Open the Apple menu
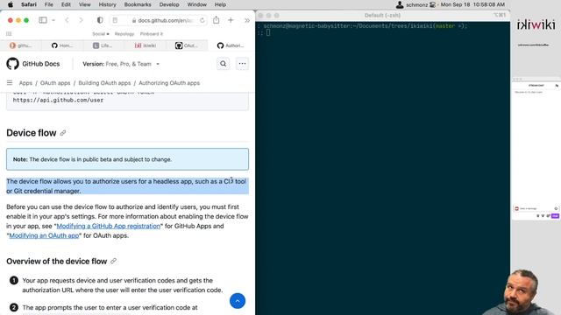 pyautogui.click(x=11, y=4)
